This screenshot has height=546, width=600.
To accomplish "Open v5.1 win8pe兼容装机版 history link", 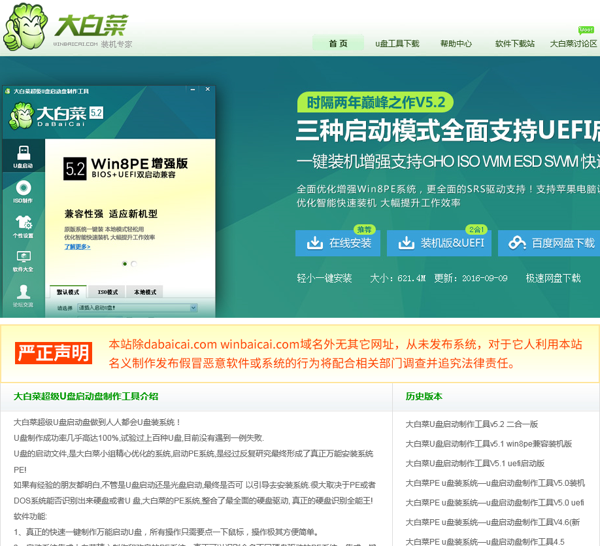I will (489, 443).
